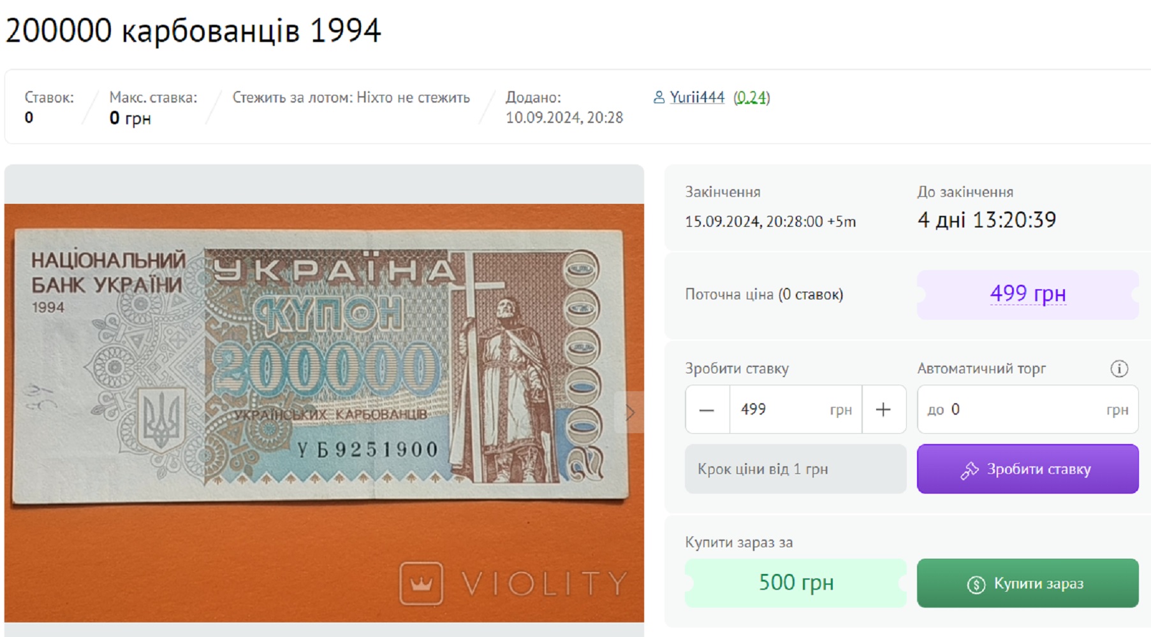This screenshot has width=1151, height=637.
Task: Click the auto-bidding info icon
Action: (x=1119, y=369)
